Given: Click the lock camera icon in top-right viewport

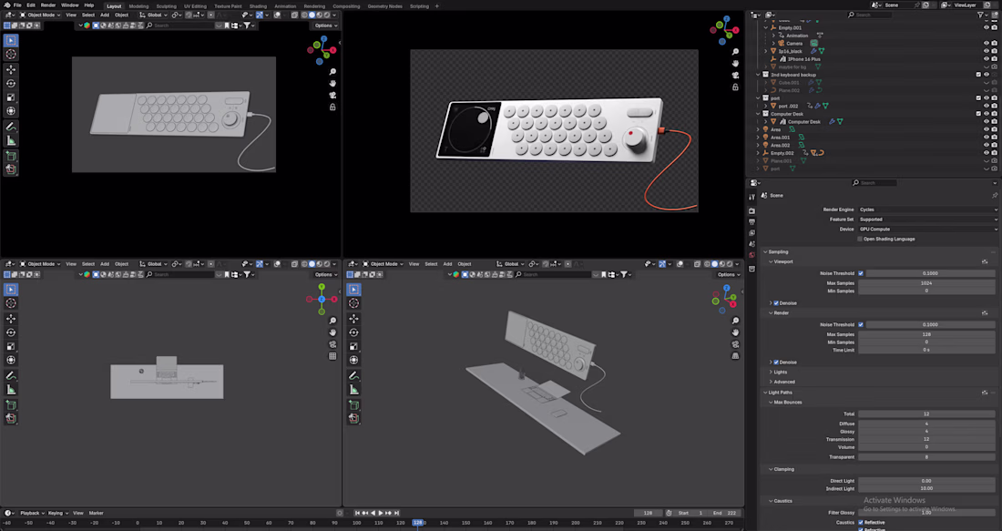Looking at the screenshot, I should (735, 87).
